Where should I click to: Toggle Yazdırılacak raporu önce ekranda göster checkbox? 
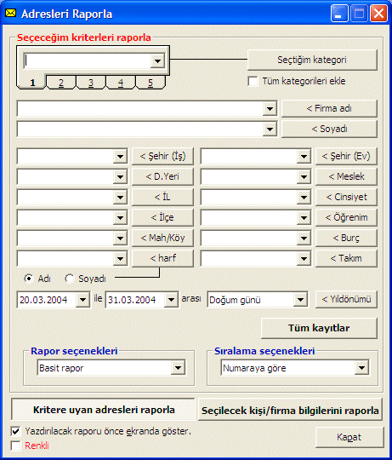pos(15,431)
